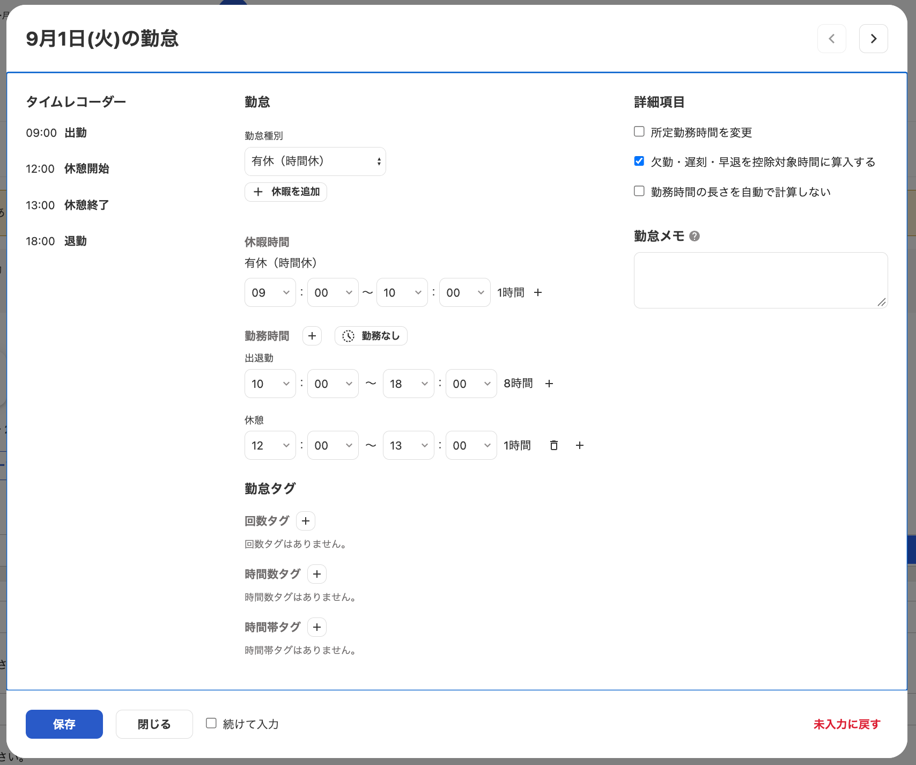Click 勤務なし button
Screen dimensions: 916x765
[371, 336]
